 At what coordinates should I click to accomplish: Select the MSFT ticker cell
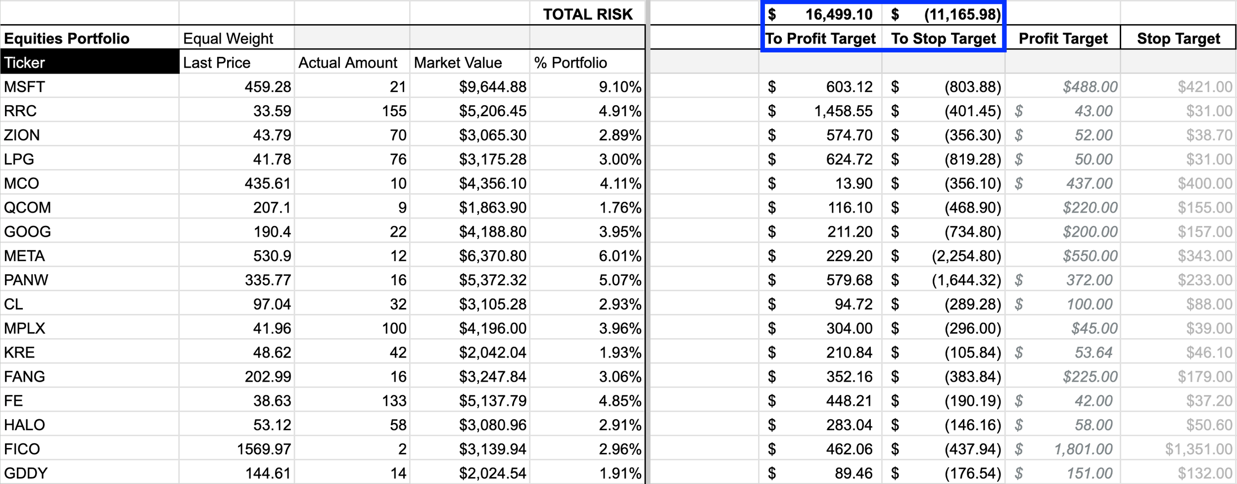[90, 87]
